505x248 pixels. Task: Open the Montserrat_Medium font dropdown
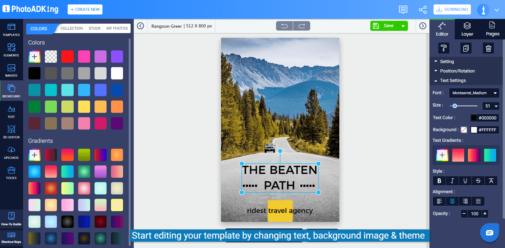[x=474, y=93]
